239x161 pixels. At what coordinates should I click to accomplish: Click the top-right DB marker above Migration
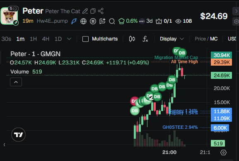[182, 53]
